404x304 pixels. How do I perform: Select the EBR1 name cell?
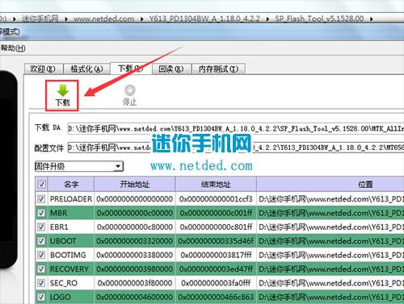pyautogui.click(x=71, y=227)
